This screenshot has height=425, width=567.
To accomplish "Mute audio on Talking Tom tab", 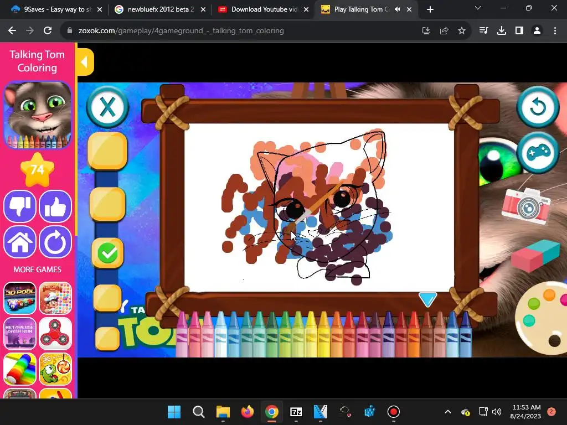I will click(x=398, y=9).
